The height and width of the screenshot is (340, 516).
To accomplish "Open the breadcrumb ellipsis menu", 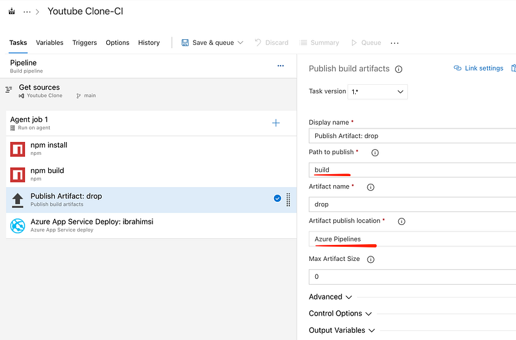I will pos(27,12).
